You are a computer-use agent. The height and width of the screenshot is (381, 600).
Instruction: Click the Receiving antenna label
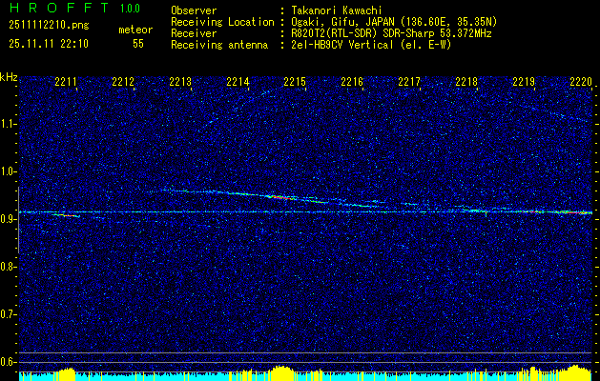(219, 45)
